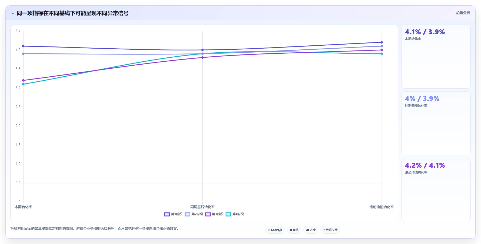Select the 4% / 3.9% 同期基线转化率 card
The width and height of the screenshot is (481, 244).
point(436,123)
